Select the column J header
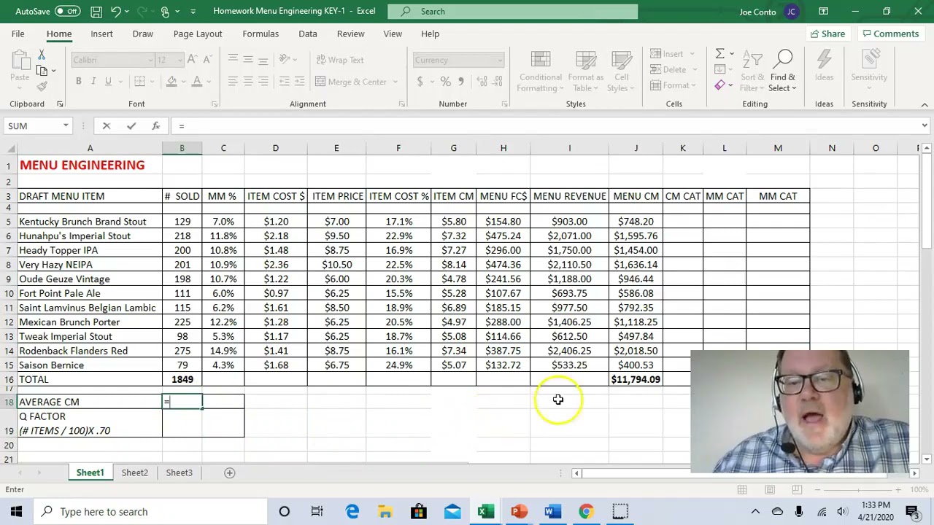The image size is (934, 525). [636, 148]
